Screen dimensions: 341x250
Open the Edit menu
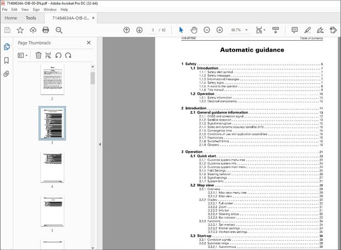coord(14,9)
